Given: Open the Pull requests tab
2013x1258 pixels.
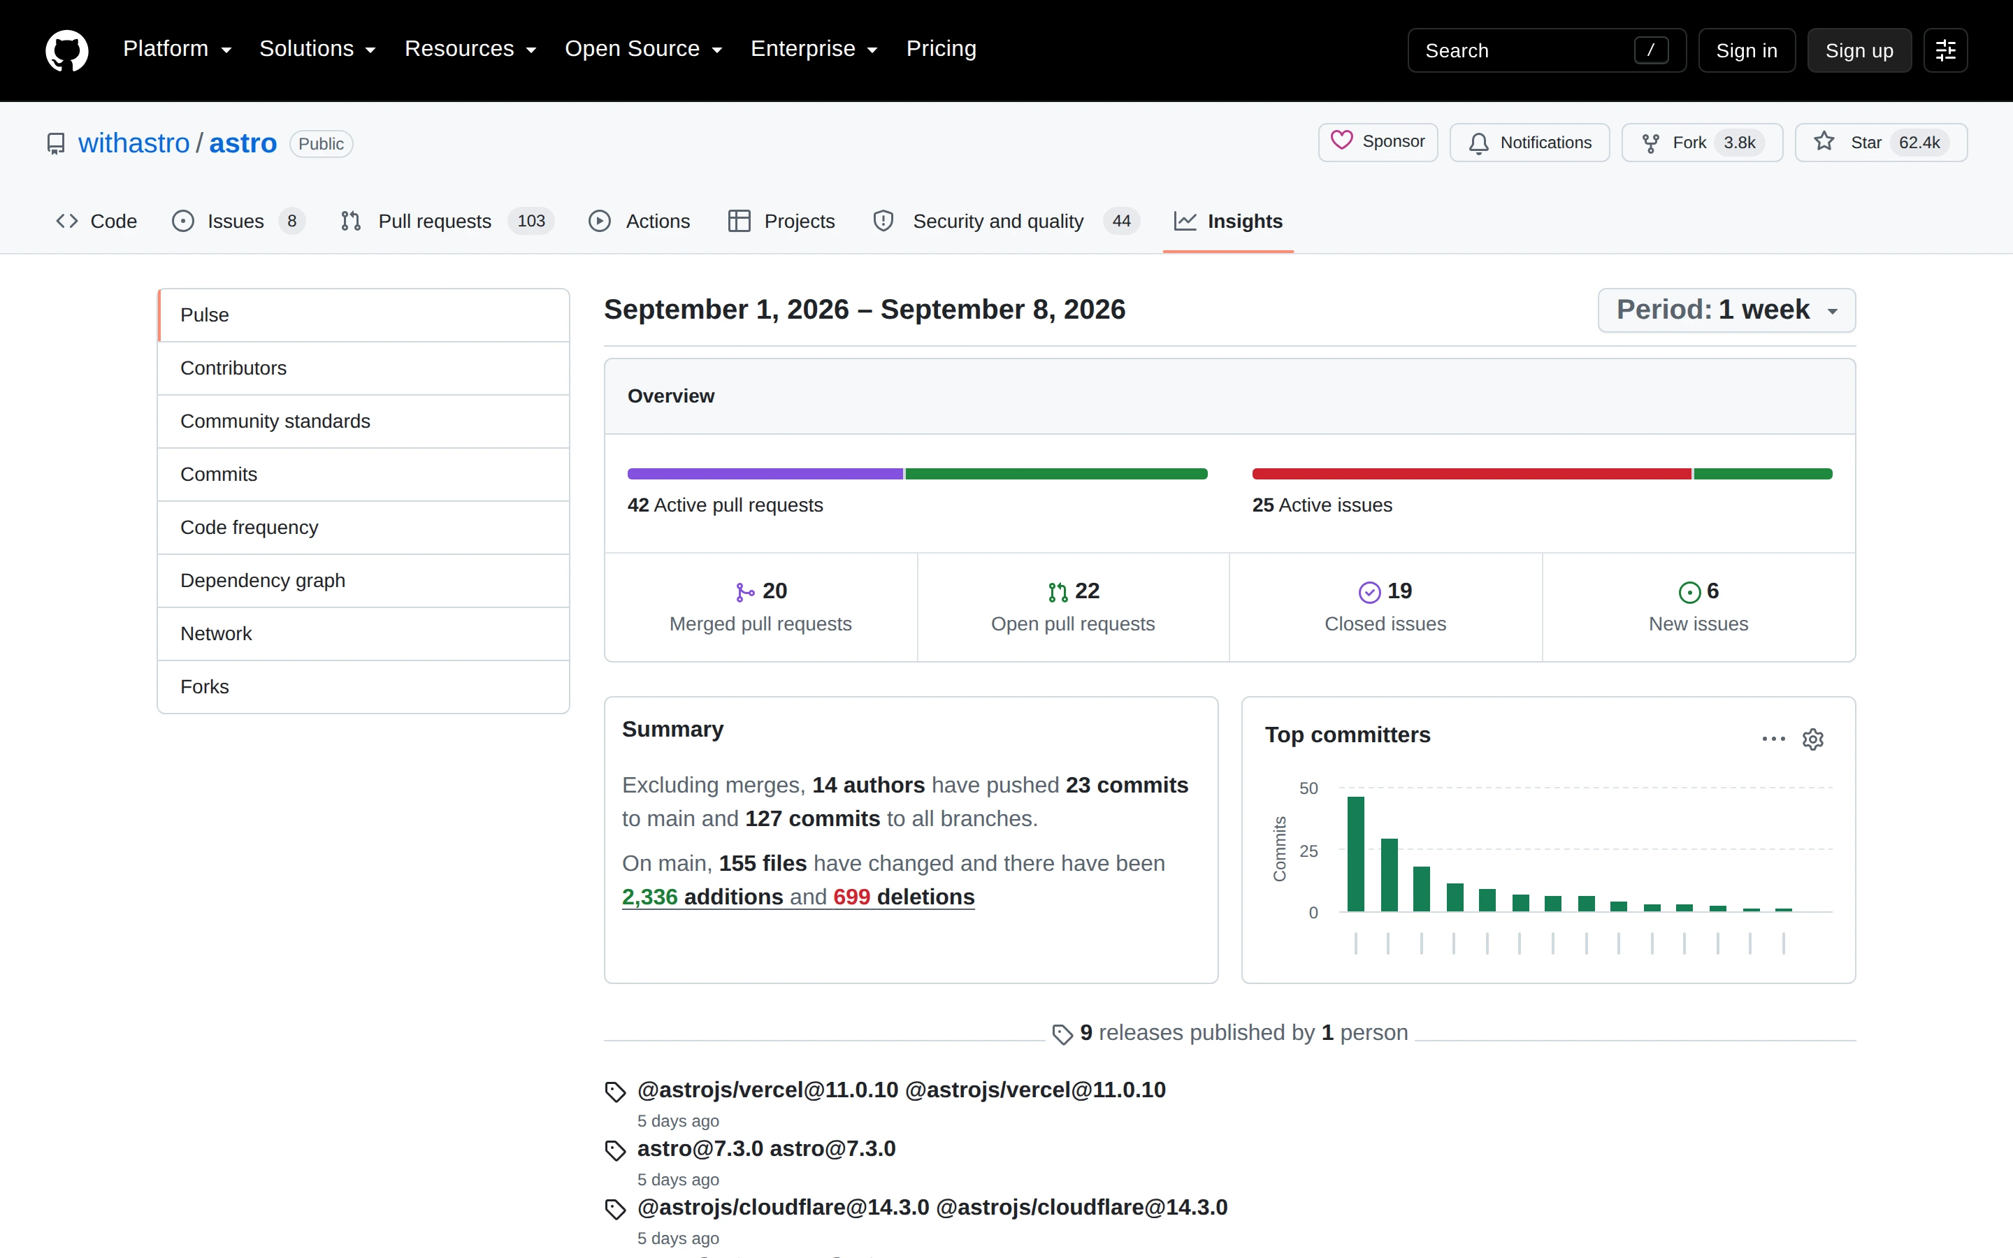Looking at the screenshot, I should click(x=447, y=222).
